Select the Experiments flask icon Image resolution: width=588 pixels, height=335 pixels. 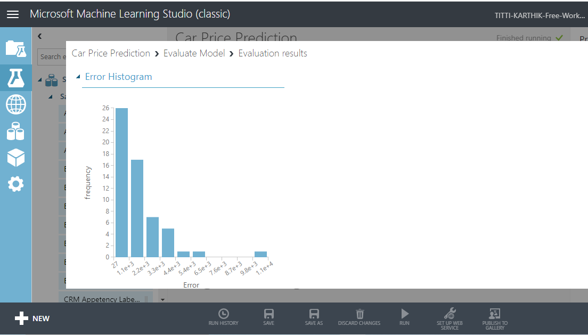pyautogui.click(x=16, y=78)
